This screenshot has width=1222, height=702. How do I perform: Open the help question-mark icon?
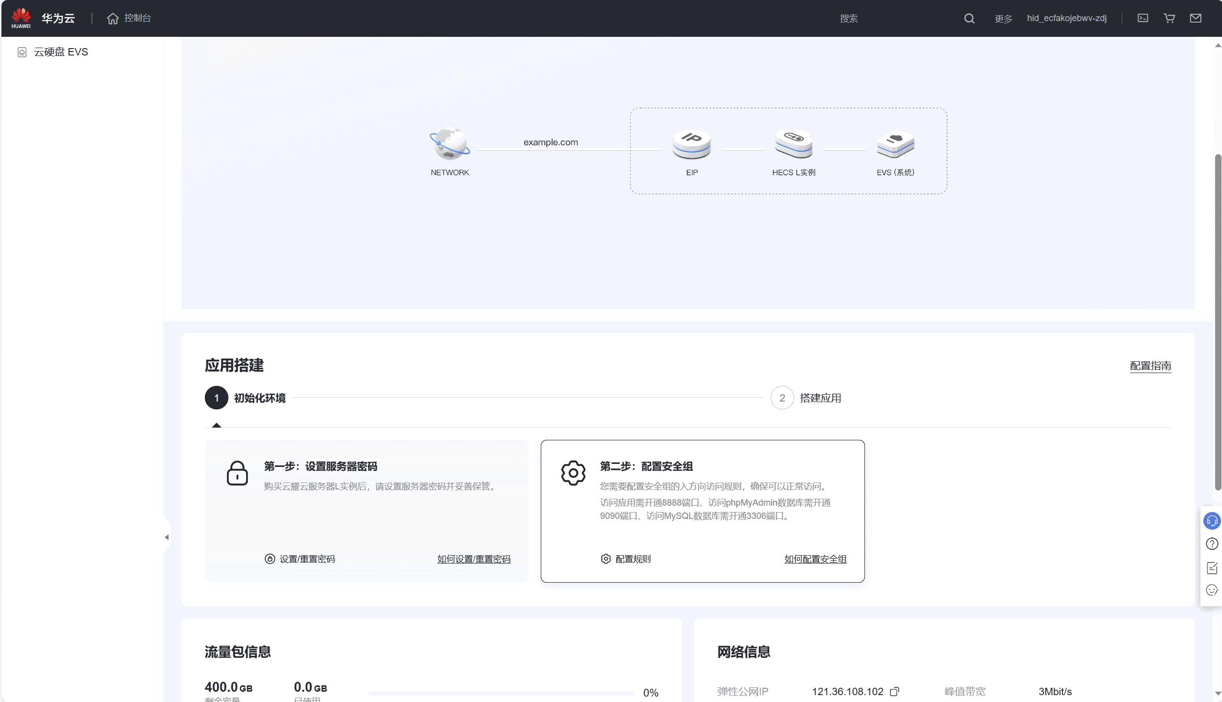(x=1211, y=544)
